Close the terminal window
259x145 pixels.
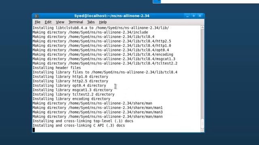pyautogui.click(x=200, y=16)
